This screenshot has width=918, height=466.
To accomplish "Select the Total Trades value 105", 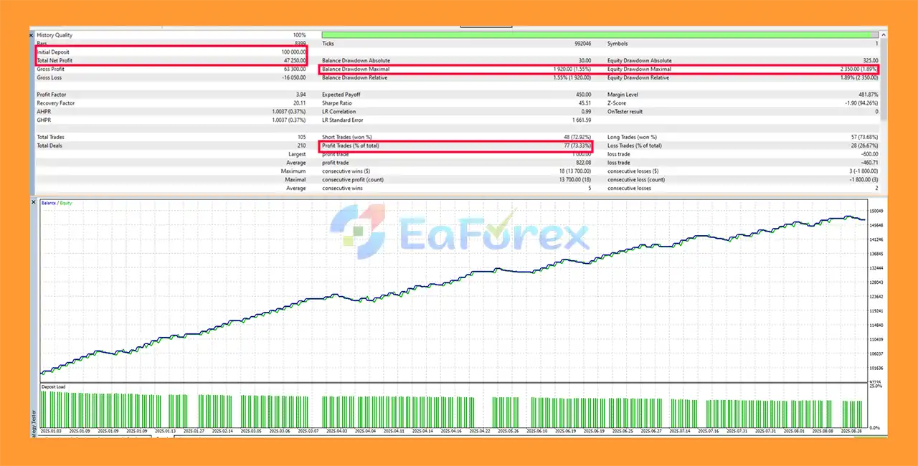I will click(x=302, y=137).
